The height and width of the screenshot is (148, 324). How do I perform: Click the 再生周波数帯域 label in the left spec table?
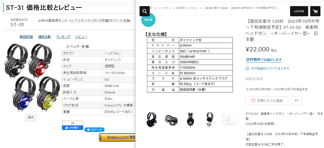(x=74, y=73)
